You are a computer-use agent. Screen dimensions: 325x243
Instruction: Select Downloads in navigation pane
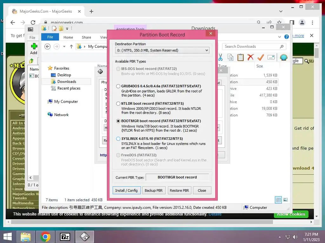(x=67, y=82)
